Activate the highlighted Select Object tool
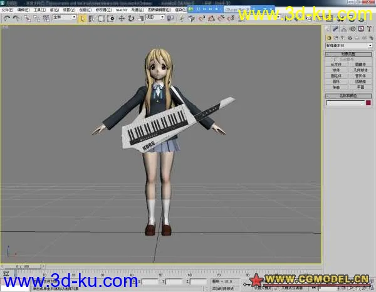The image size is (376, 292). tap(82, 18)
